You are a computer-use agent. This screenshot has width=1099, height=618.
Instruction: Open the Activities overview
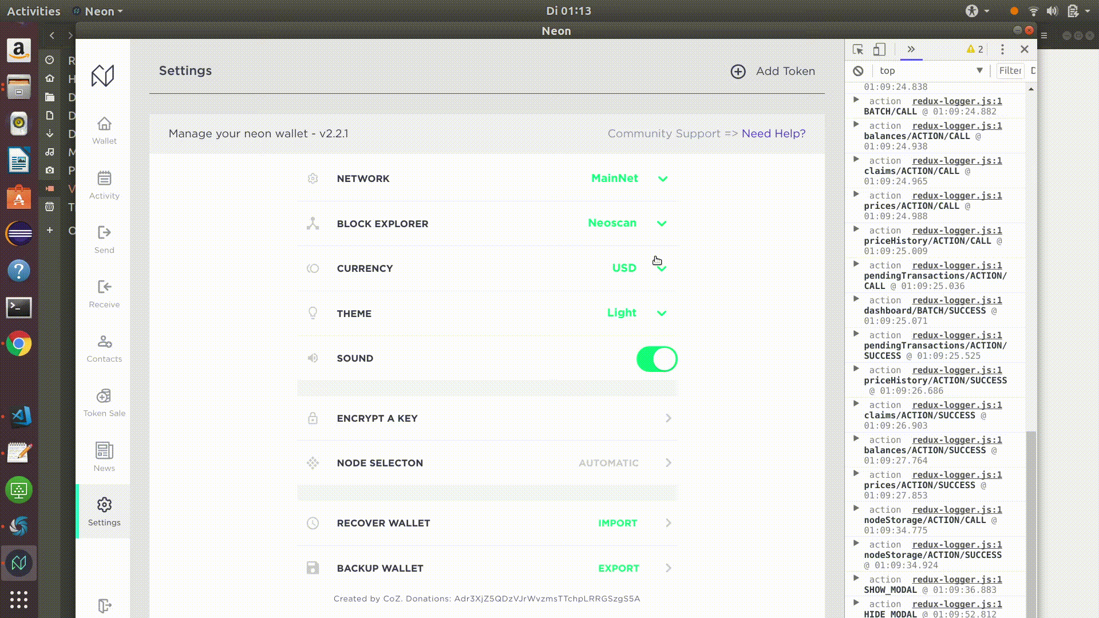(x=34, y=11)
